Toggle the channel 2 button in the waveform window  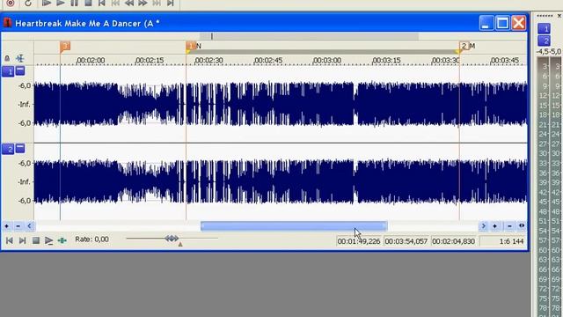tap(8, 149)
